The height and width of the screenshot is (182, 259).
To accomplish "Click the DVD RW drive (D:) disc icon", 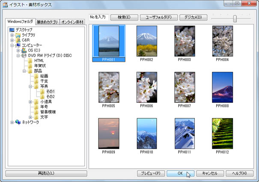I will (x=24, y=55).
